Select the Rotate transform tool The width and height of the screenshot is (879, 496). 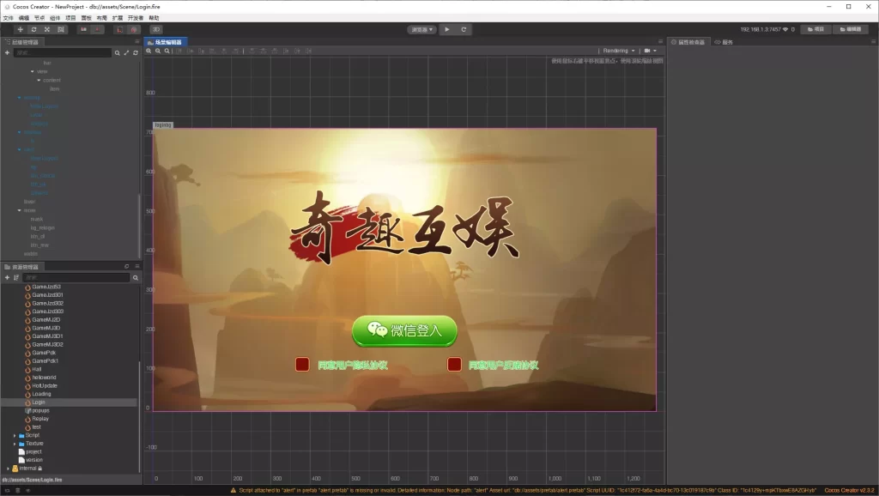coord(33,30)
